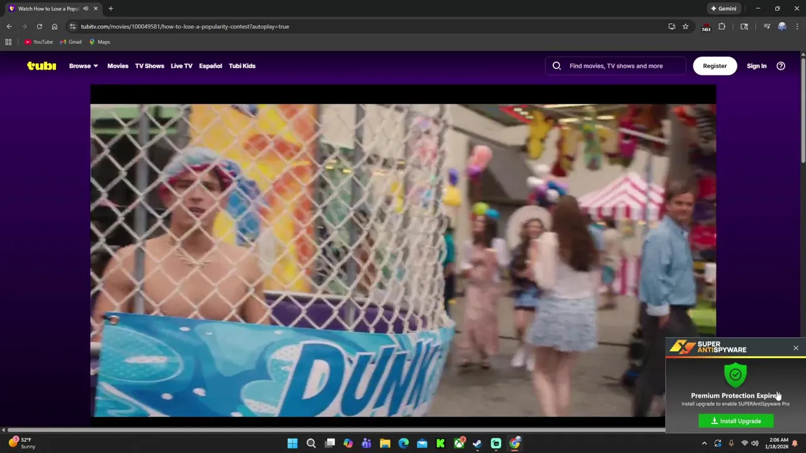The width and height of the screenshot is (806, 453).
Task: Click the Gemini button in title bar
Action: pos(724,9)
